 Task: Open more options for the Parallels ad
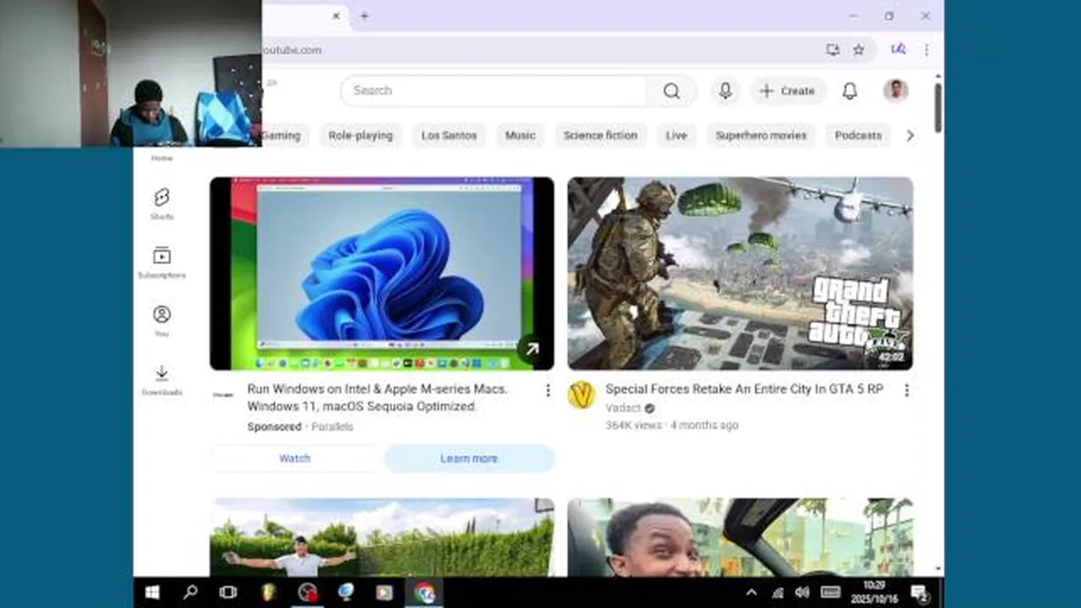click(x=547, y=390)
